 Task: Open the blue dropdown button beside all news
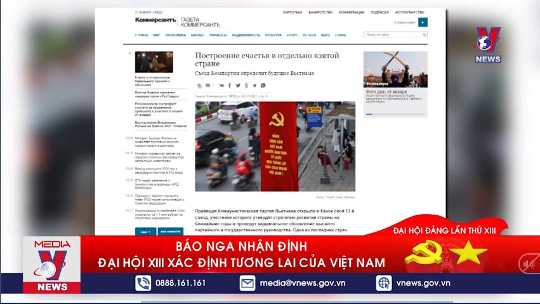point(146,232)
